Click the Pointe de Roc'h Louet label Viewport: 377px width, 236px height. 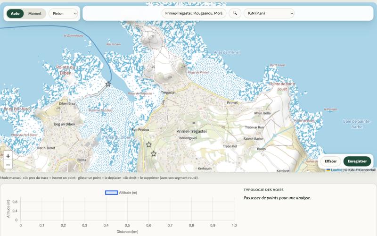pos(282,86)
